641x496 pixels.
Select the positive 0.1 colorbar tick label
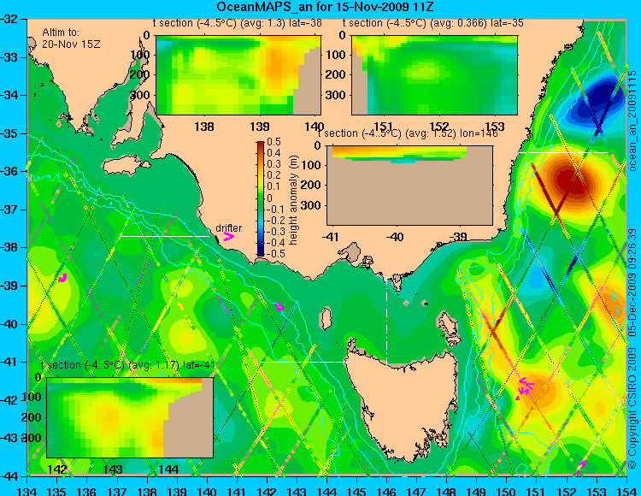click(273, 186)
